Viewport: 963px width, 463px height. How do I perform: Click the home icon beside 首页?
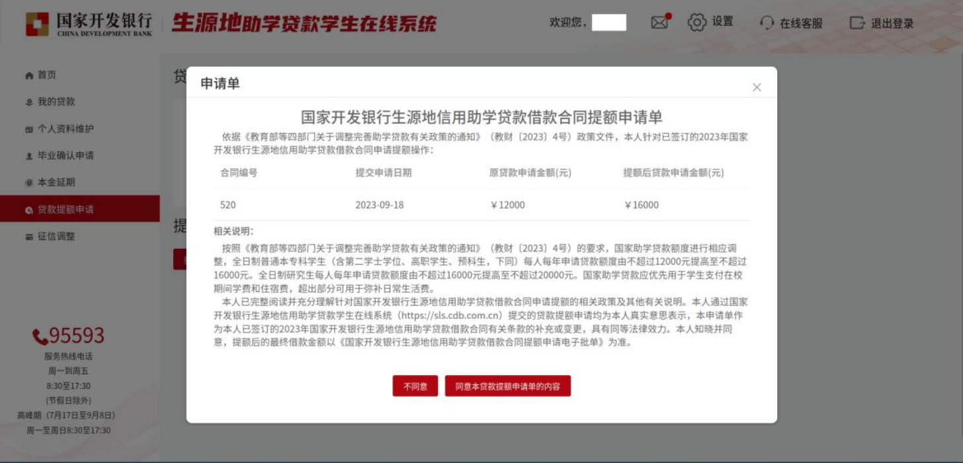(x=29, y=75)
